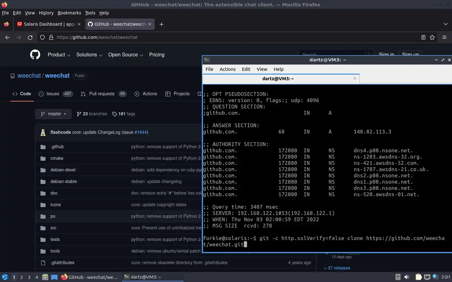This screenshot has height=282, width=452.
Task: Open the file manager taskbar launcher
Action: click(x=45, y=277)
